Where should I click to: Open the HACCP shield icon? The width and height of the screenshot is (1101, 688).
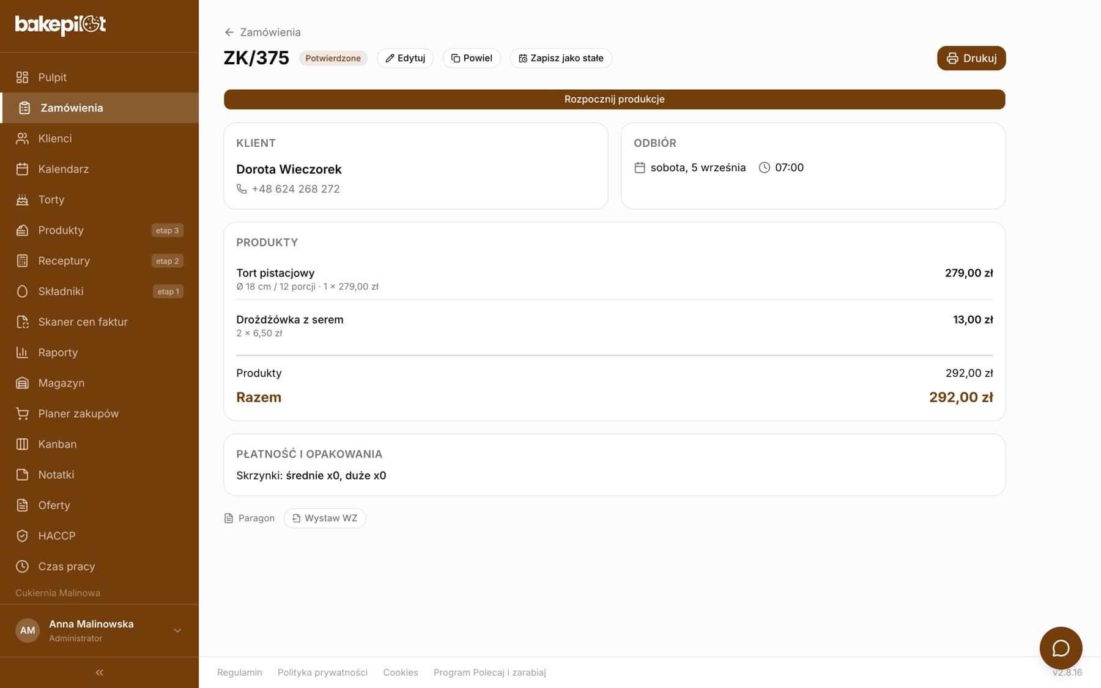[22, 536]
